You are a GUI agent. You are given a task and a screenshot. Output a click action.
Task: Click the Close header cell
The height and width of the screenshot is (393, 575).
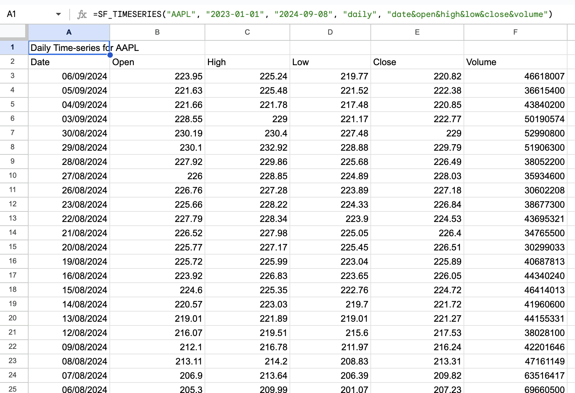pyautogui.click(x=417, y=62)
